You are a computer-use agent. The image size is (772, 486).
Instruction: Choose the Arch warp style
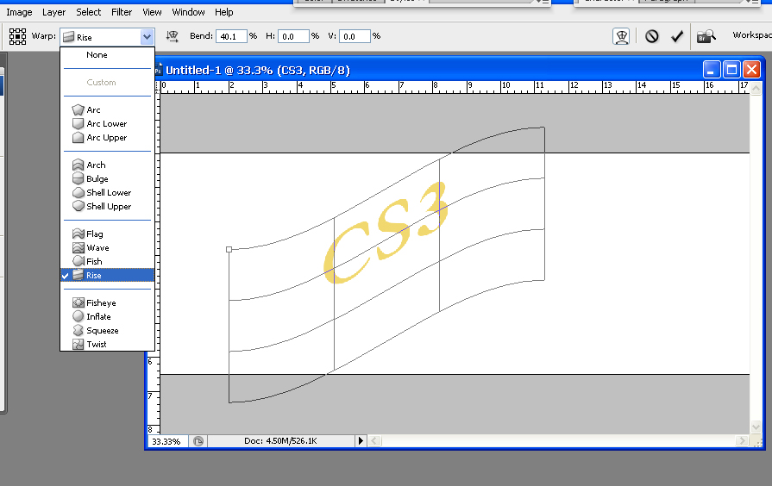(x=107, y=165)
